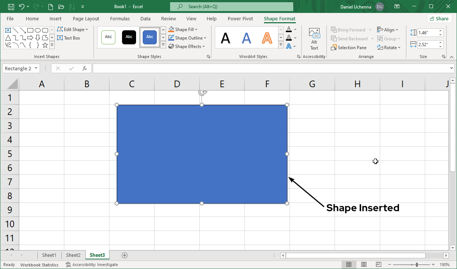This screenshot has width=457, height=269.
Task: Click the add new sheet plus icon
Action: pyautogui.click(x=125, y=255)
